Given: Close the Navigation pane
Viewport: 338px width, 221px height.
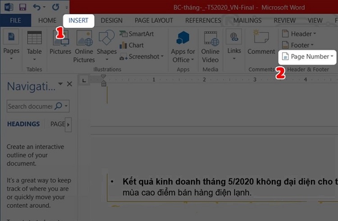Looking at the screenshot, I should tap(69, 84).
